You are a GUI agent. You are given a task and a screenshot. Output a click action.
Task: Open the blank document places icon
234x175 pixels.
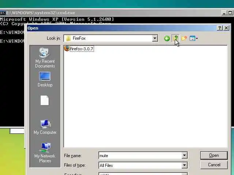pos(45,101)
